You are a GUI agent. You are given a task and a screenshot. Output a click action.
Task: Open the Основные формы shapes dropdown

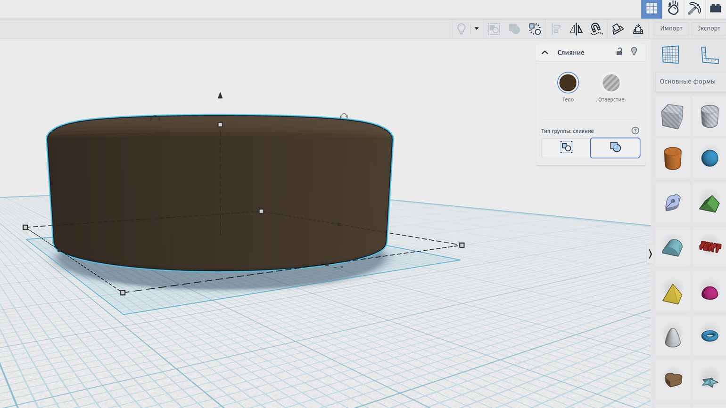click(x=688, y=82)
